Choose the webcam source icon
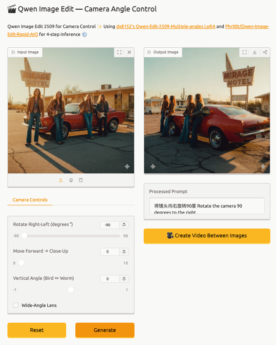The image size is (276, 345). 71,180
